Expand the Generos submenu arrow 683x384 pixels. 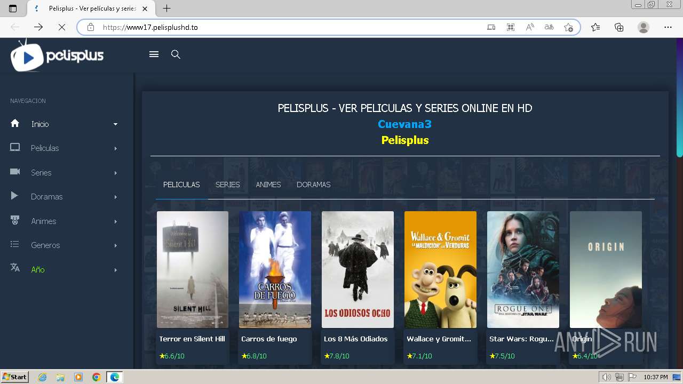pyautogui.click(x=115, y=245)
